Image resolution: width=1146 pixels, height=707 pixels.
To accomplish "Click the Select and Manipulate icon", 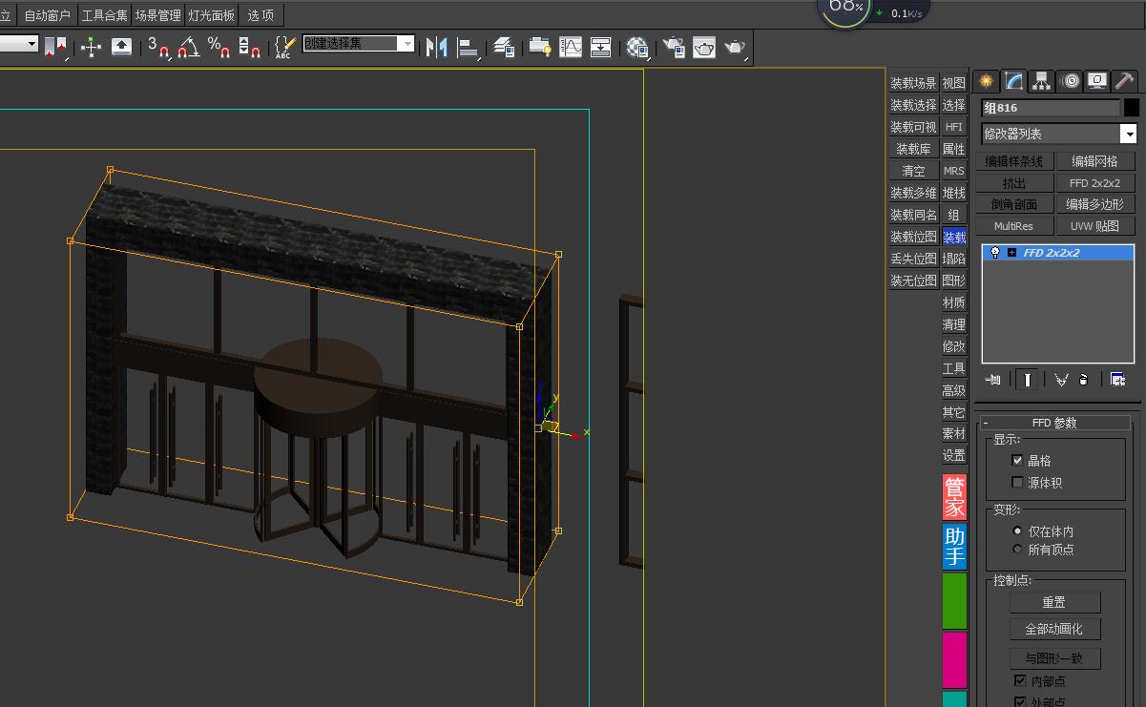I will click(92, 47).
